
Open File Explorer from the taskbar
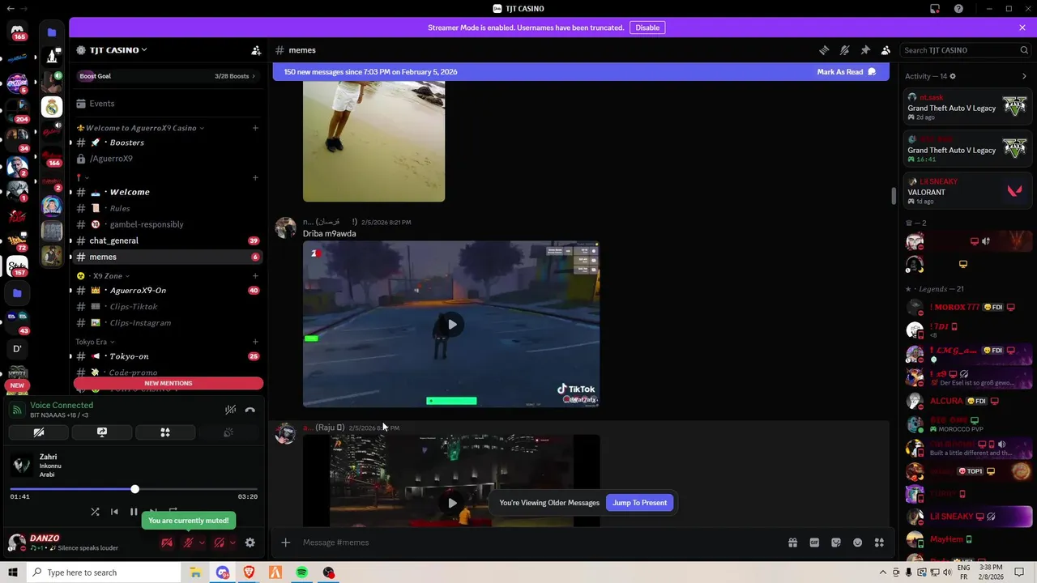click(195, 572)
